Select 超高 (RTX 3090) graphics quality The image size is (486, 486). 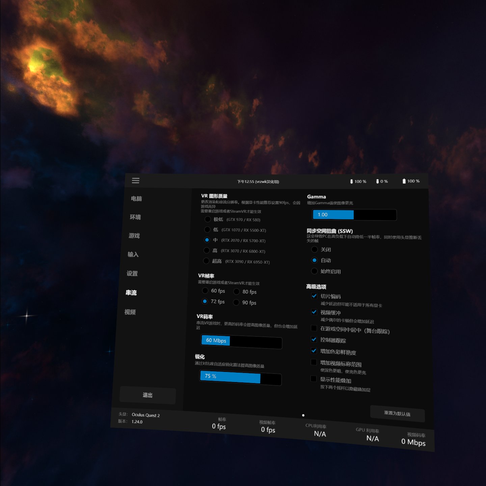click(x=206, y=261)
